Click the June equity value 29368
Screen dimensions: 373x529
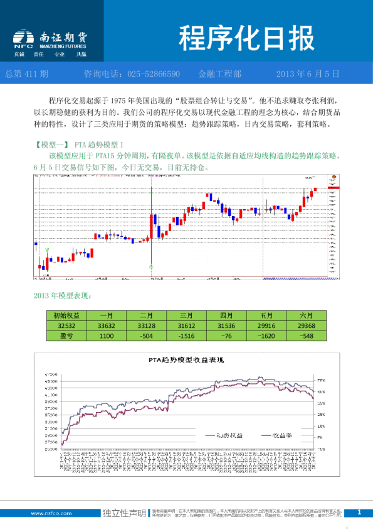point(307,326)
